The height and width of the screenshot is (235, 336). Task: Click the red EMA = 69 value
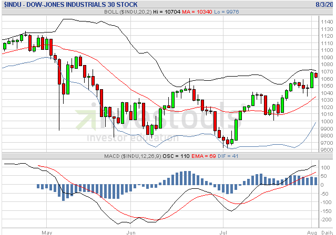(x=203, y=156)
